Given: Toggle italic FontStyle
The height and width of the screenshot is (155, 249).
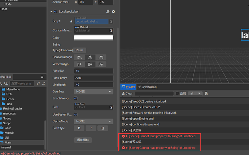Looking at the screenshot, I should coord(91,128).
